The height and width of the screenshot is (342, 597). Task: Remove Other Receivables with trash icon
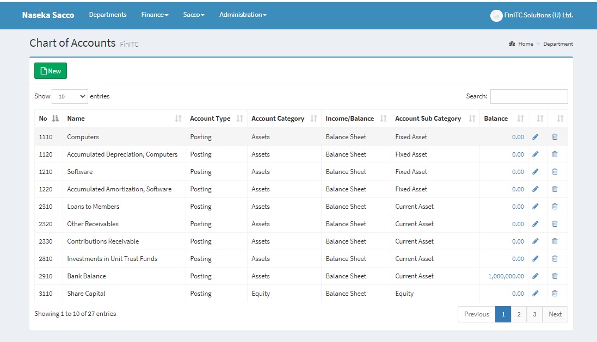[555, 224]
